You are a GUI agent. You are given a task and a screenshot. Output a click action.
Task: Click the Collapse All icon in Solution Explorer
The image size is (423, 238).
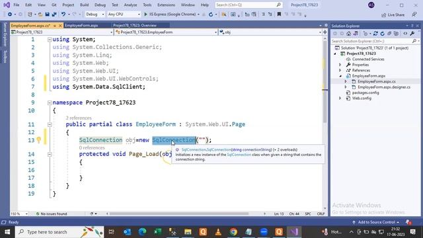point(389,34)
